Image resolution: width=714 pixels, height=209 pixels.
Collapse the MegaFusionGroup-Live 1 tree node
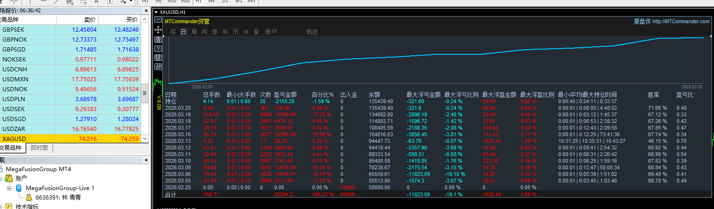click(9, 188)
